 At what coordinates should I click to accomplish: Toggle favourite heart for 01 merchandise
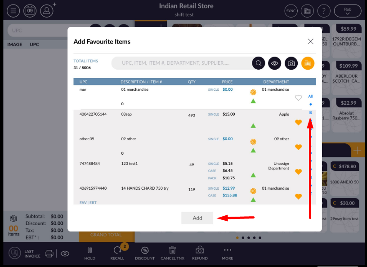click(x=298, y=98)
